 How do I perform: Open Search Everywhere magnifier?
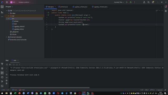(149, 2)
